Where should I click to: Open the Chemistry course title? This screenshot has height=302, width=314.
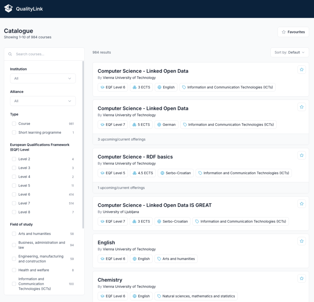[x=110, y=280]
